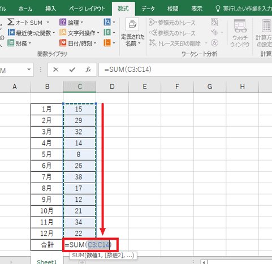Screen dimensions: 272x264
Task: Select column D header
Action: (112, 86)
